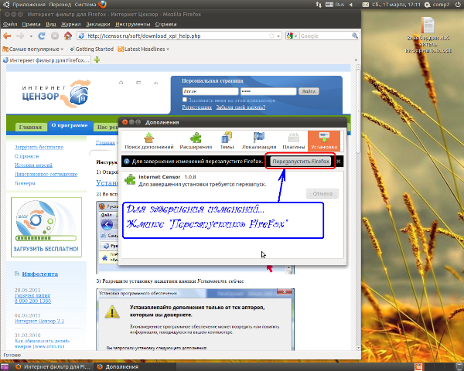Click the password field on the webpage
Screen dimensions: 464x371
pyautogui.click(x=268, y=91)
